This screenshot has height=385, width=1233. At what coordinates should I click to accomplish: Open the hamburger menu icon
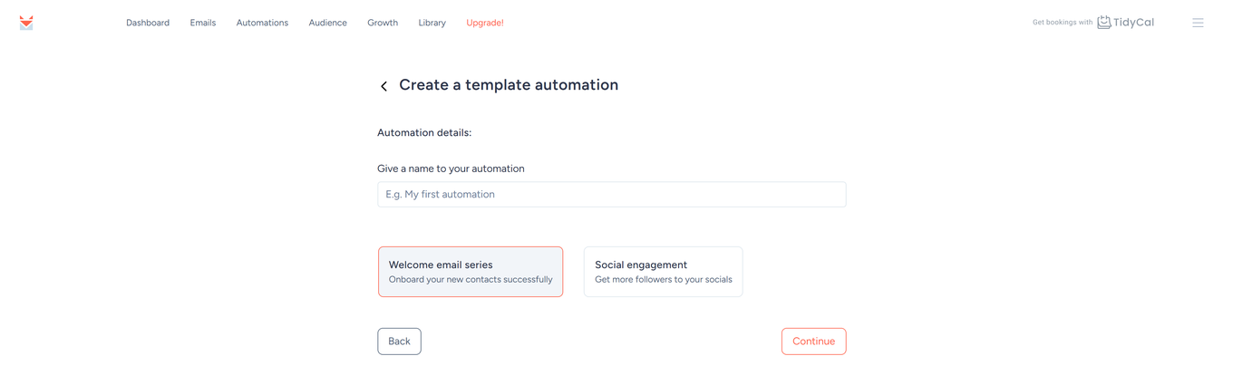1198,23
